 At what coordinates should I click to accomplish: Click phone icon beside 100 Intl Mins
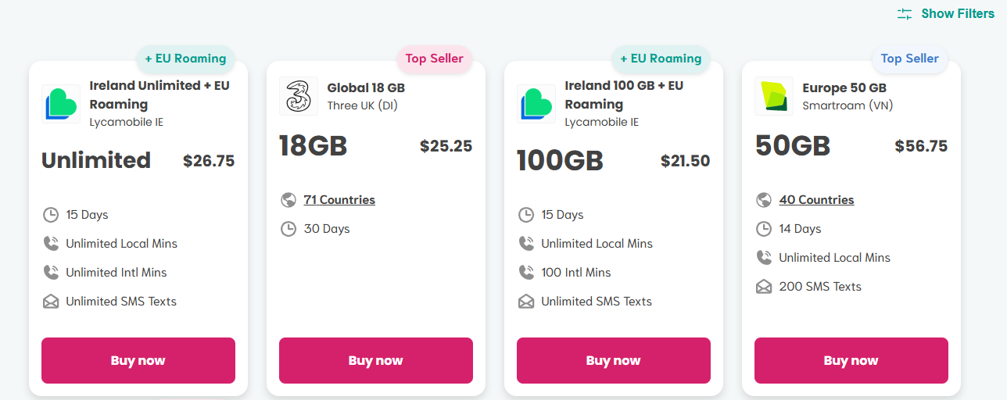(526, 273)
